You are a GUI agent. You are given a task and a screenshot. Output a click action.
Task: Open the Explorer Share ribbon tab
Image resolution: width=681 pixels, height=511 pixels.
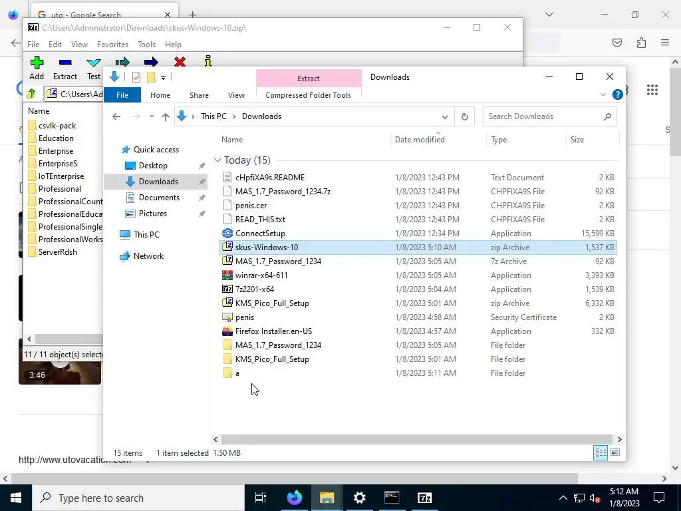[199, 95]
